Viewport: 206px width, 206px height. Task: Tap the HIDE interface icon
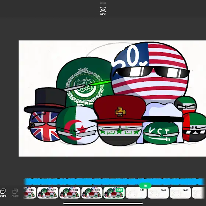coord(103,11)
